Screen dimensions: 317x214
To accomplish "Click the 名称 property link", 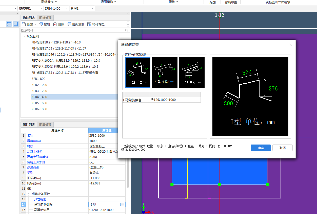I will coord(30,136).
